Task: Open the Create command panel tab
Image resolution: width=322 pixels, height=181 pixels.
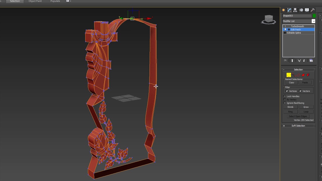Action: [284, 10]
